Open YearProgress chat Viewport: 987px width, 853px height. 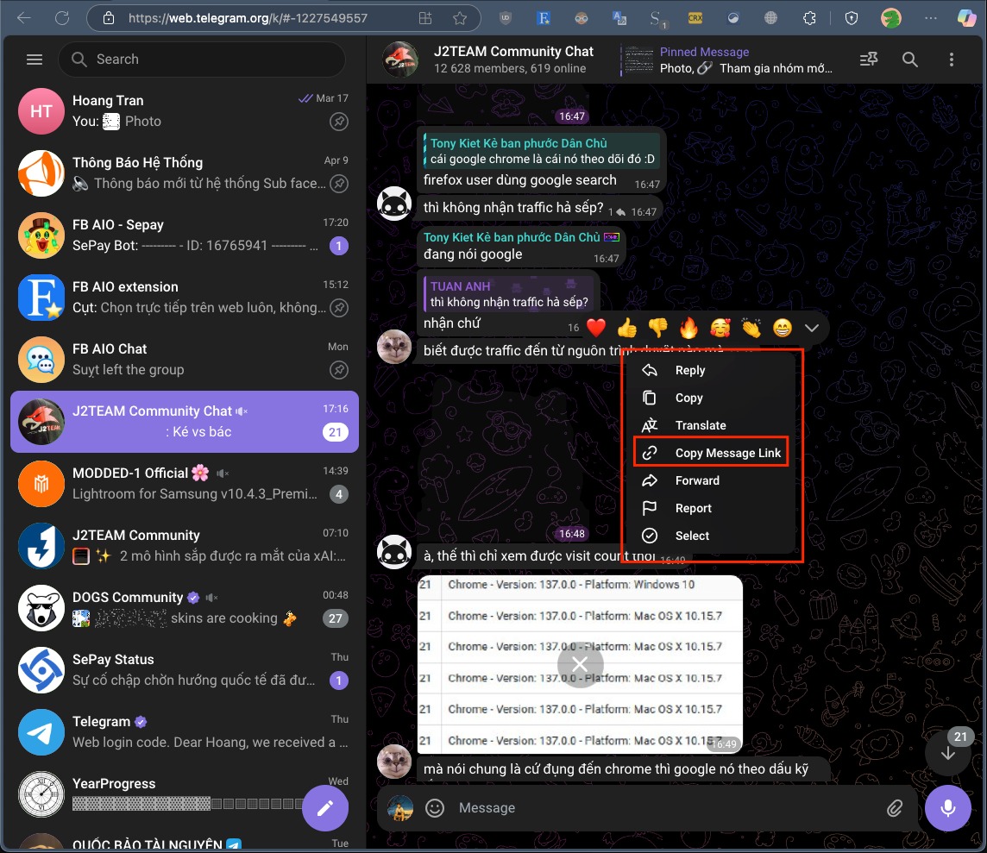[x=185, y=793]
